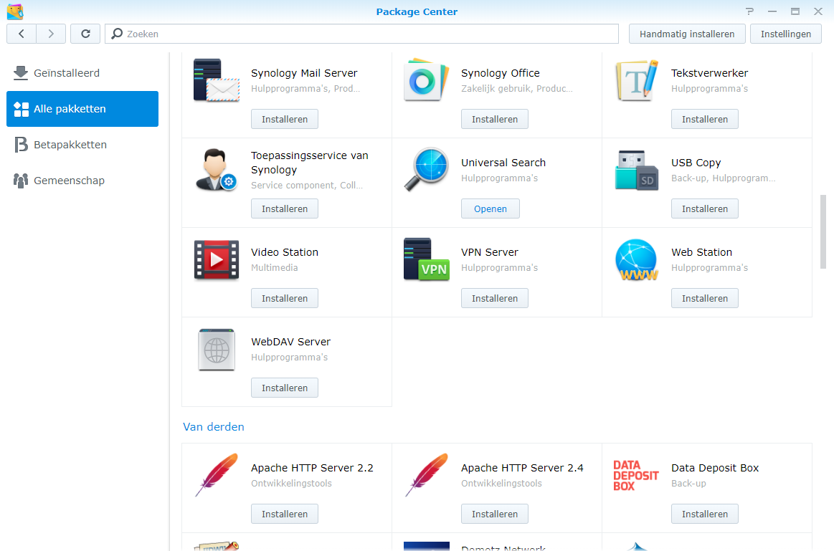Install Synology Mail Server

point(285,119)
